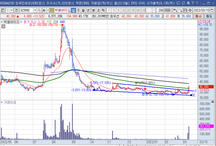Choose the 3 interval button
The width and height of the screenshot is (216, 146).
click(x=114, y=10)
